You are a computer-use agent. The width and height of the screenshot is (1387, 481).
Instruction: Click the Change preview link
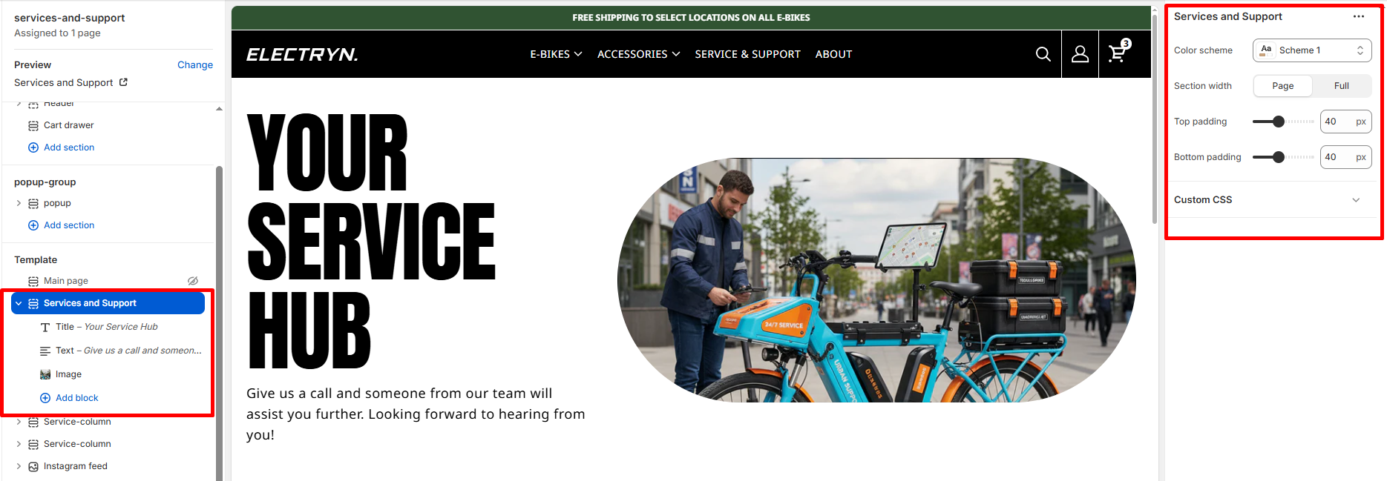pyautogui.click(x=195, y=64)
